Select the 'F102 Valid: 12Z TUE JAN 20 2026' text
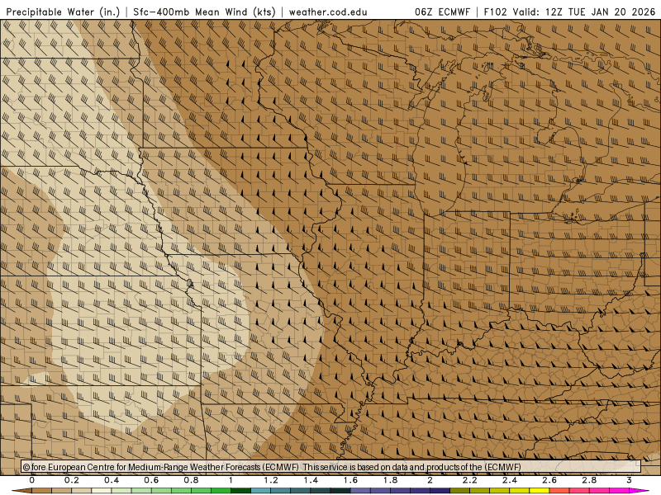The width and height of the screenshot is (661, 495). (569, 12)
